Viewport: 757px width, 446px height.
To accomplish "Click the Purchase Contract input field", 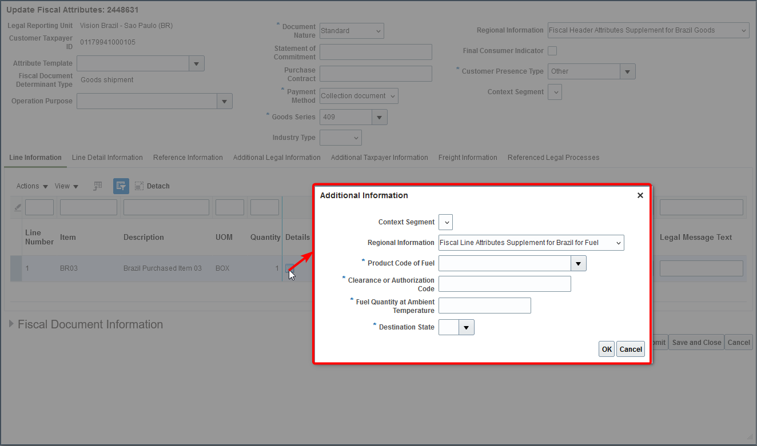I will (376, 74).
